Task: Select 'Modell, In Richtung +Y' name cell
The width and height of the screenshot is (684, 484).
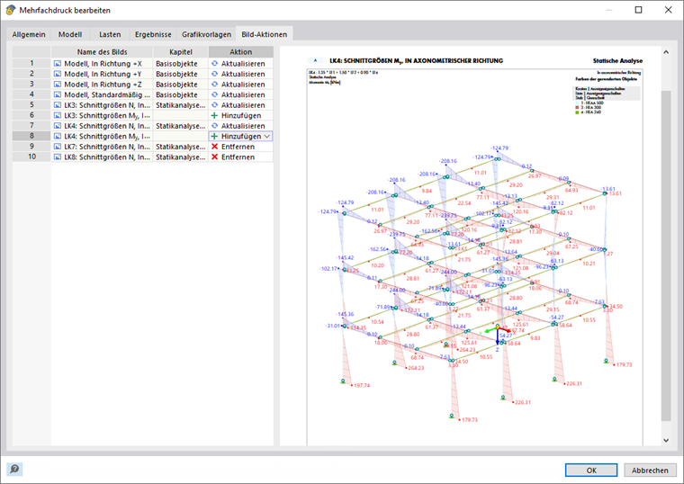Action: [102, 74]
